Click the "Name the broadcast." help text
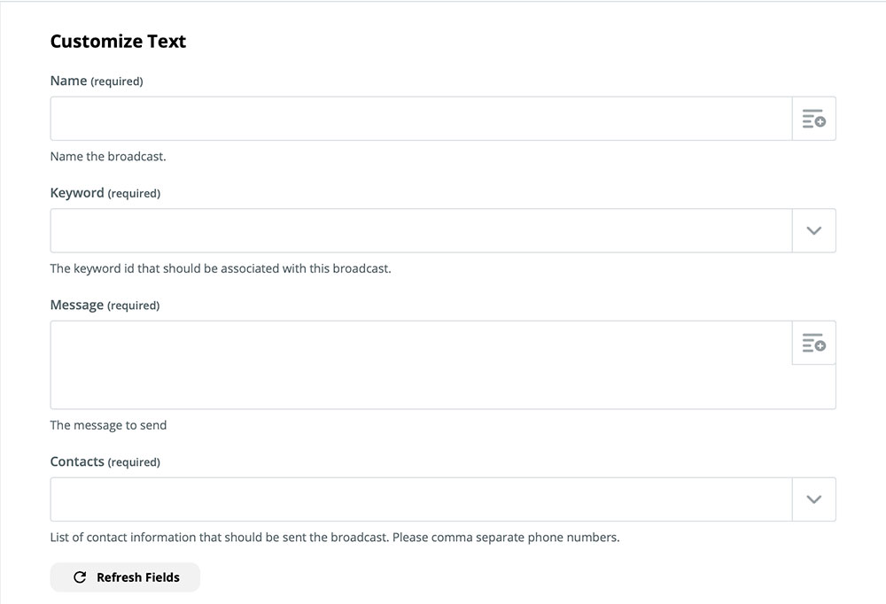Screen dimensions: 886x604 click(x=108, y=157)
